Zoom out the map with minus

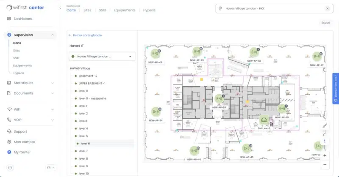pyautogui.click(x=325, y=165)
